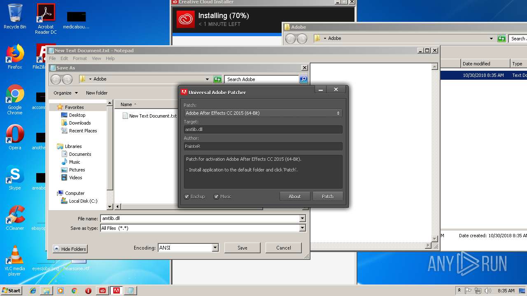Open the Organize dropdown in Save As

click(x=65, y=93)
